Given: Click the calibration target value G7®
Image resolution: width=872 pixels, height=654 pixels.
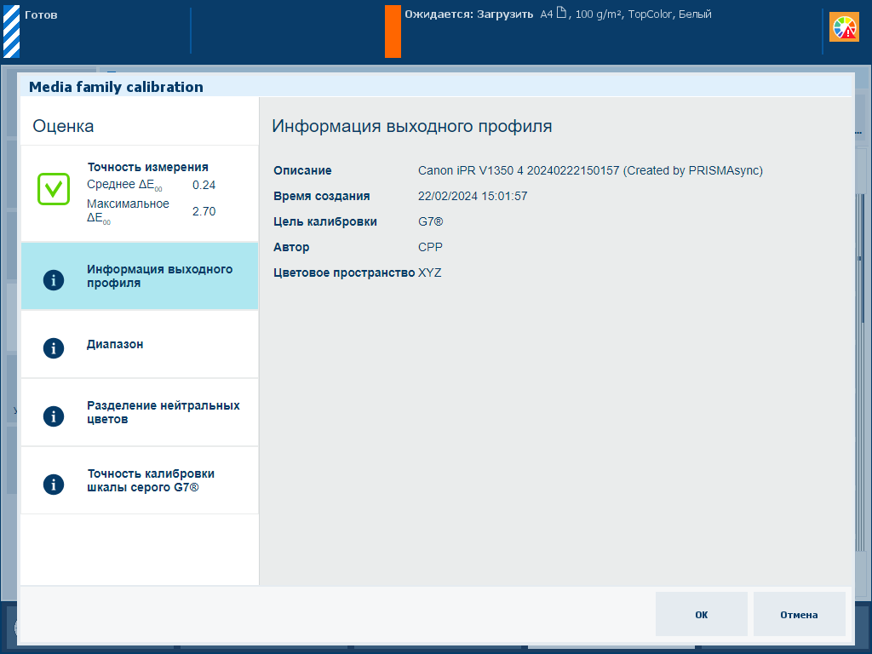Looking at the screenshot, I should 430,222.
